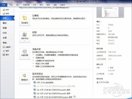The image size is (132, 99).
Task: Click the 添加作者 field
Action: point(111,71)
